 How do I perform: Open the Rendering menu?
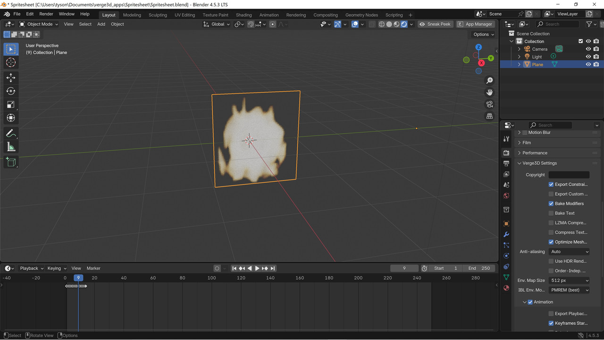pyautogui.click(x=296, y=15)
